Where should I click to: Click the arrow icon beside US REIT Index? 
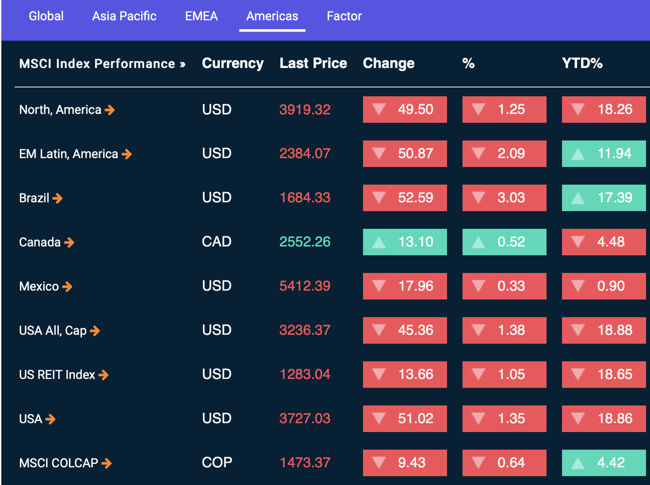pos(103,375)
